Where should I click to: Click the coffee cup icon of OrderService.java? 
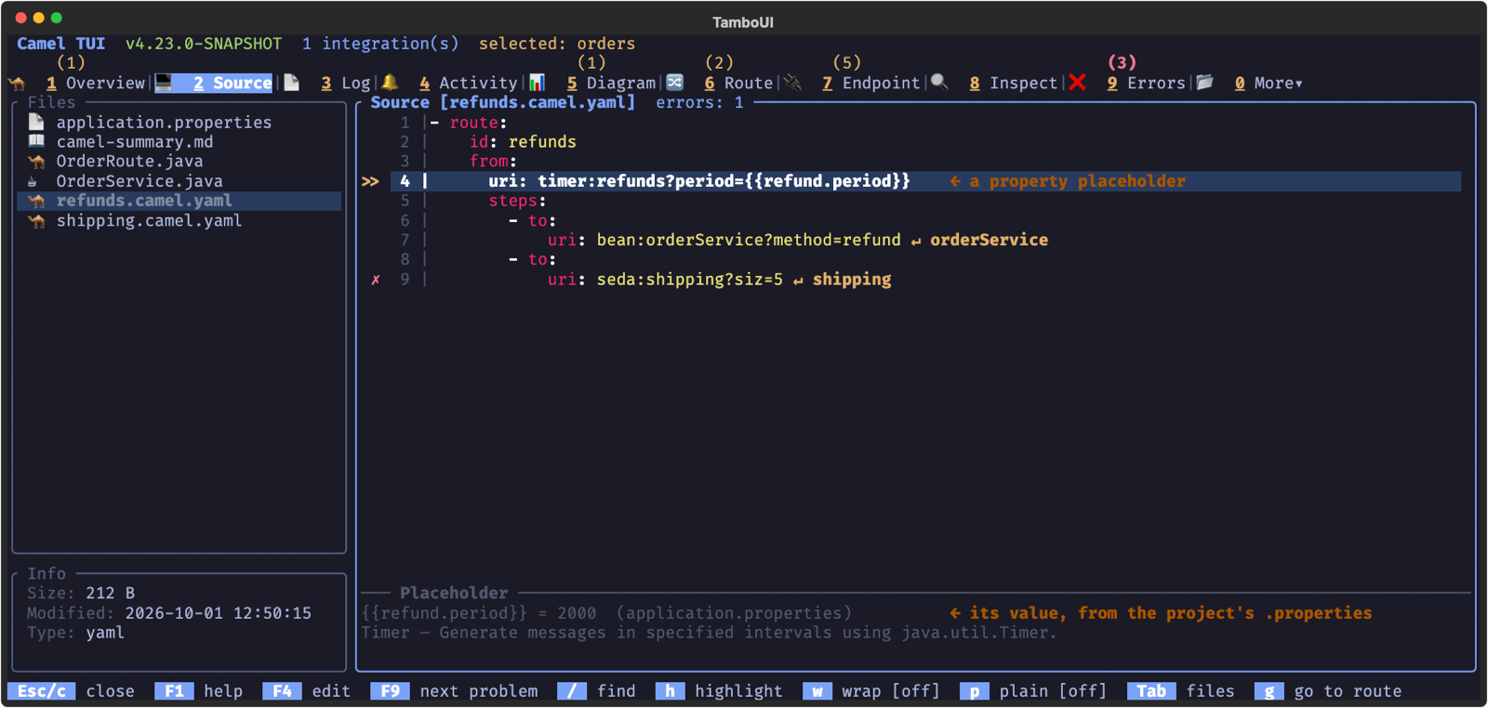[33, 181]
